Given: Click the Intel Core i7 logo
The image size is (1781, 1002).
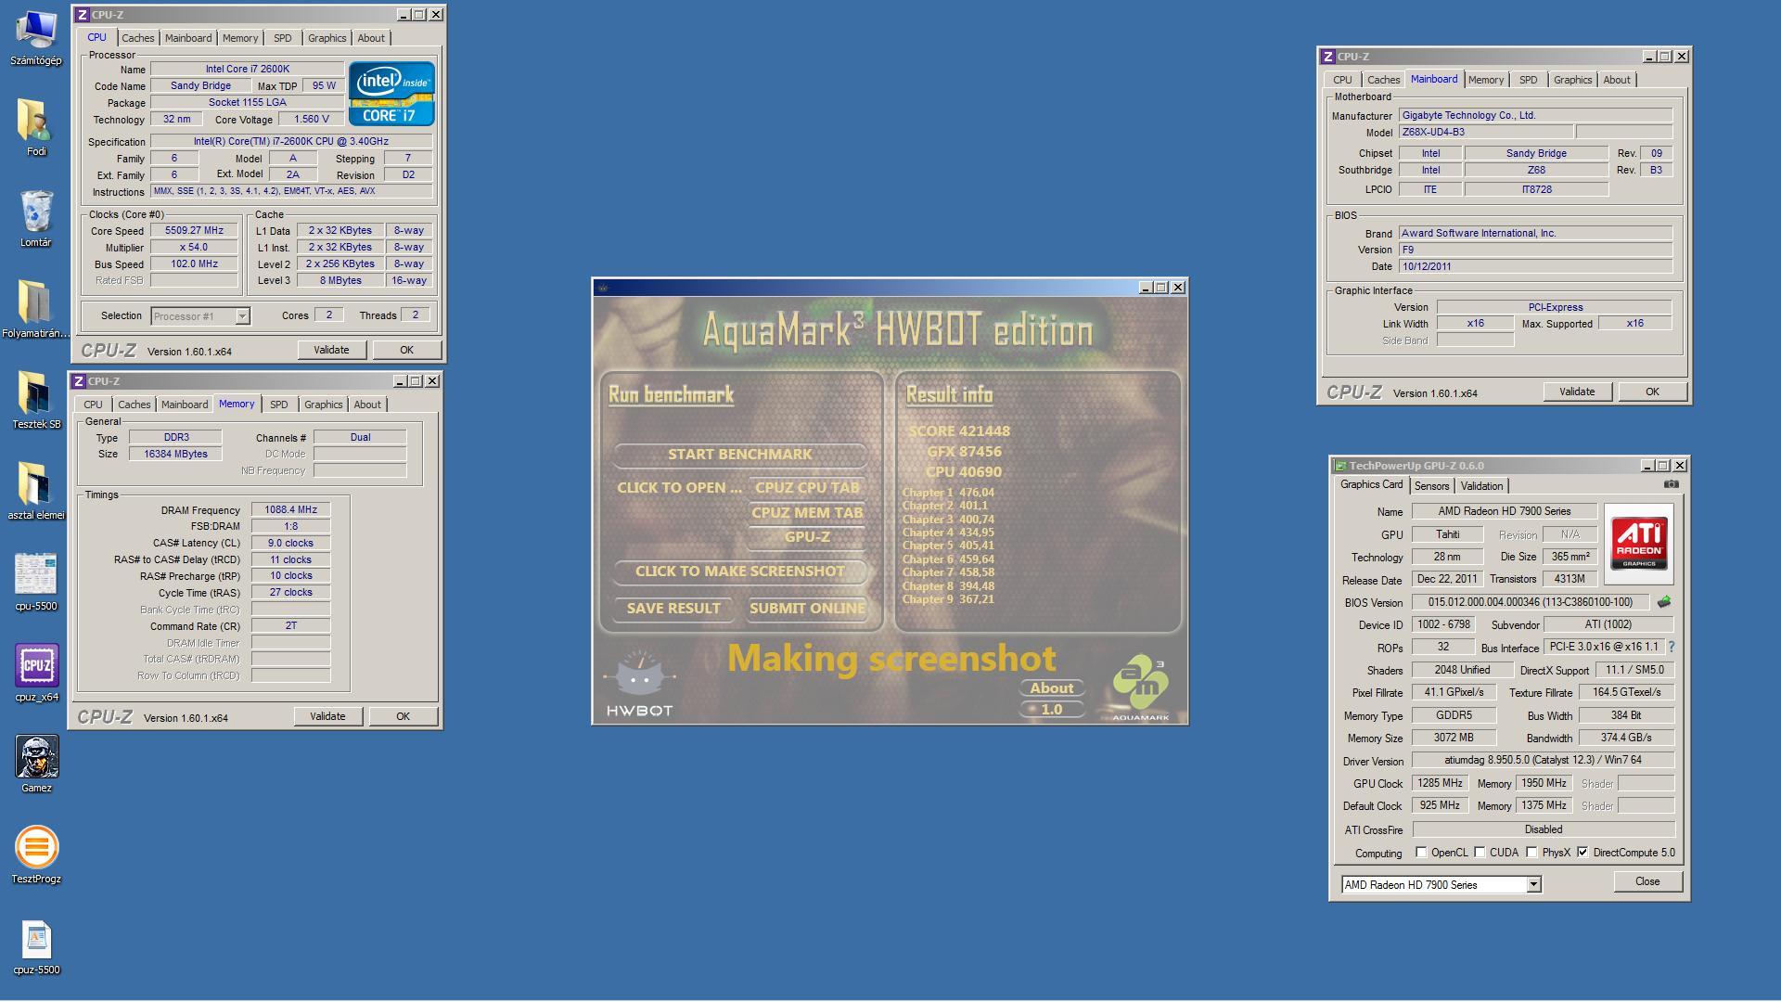Looking at the screenshot, I should 391,94.
